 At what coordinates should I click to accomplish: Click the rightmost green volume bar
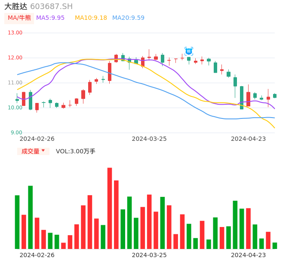click(275, 245)
